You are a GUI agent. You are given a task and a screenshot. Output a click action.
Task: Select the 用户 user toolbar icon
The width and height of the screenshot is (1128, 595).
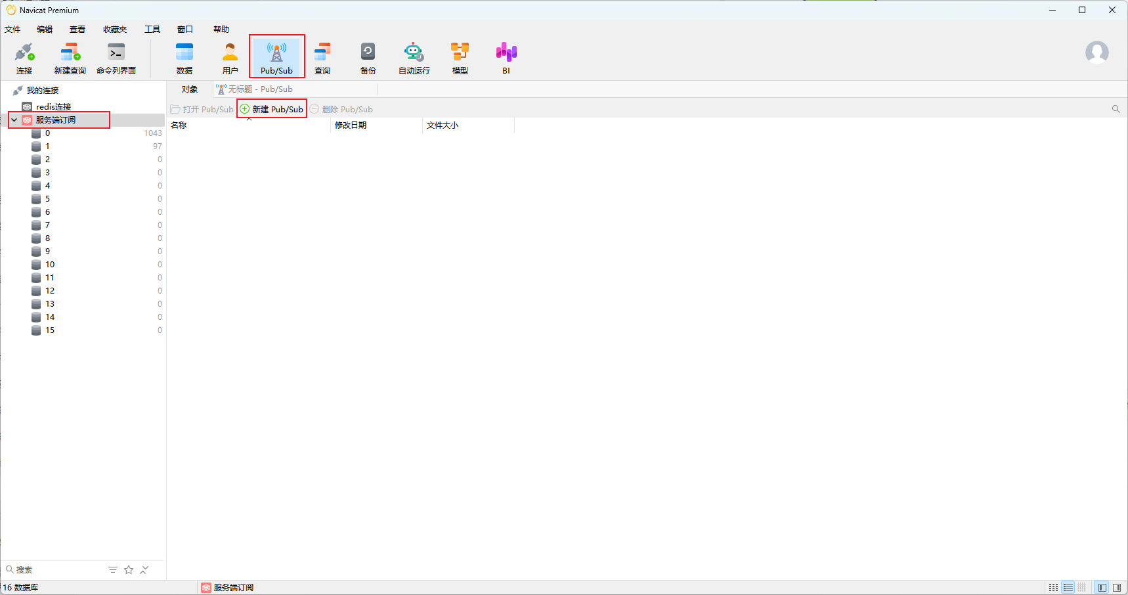pyautogui.click(x=230, y=58)
